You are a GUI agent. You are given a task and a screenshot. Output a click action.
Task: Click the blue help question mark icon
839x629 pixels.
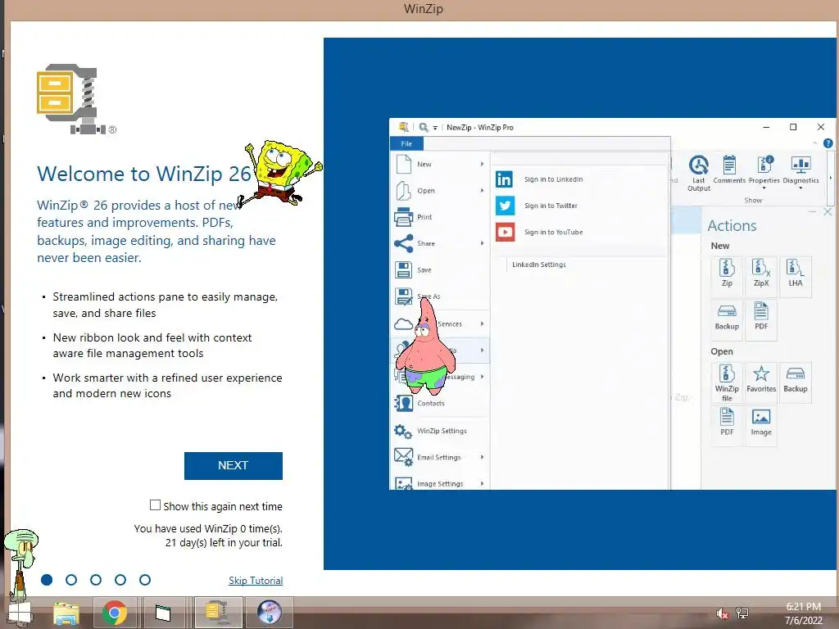(x=828, y=143)
